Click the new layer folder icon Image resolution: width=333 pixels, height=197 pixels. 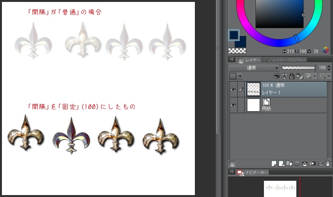tap(289, 164)
